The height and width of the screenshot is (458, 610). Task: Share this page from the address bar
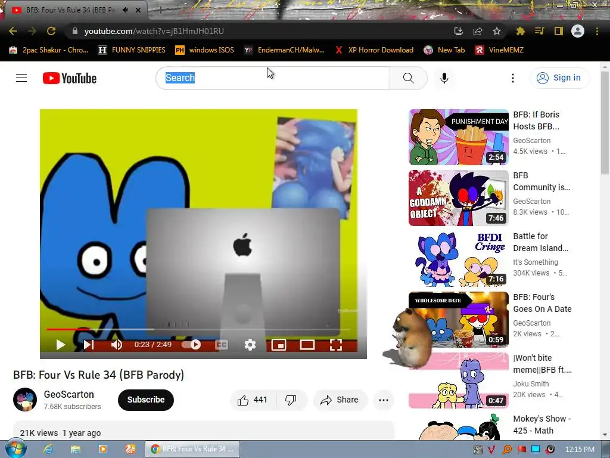pos(478,31)
